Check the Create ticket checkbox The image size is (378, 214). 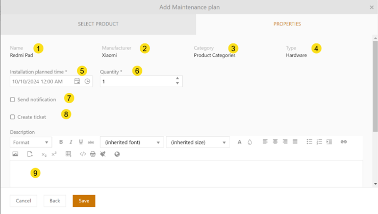(x=13, y=117)
